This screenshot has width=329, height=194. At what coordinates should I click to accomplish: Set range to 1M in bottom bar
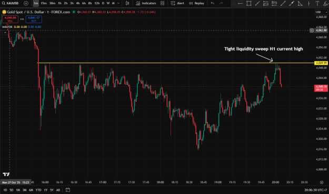pos(18,190)
